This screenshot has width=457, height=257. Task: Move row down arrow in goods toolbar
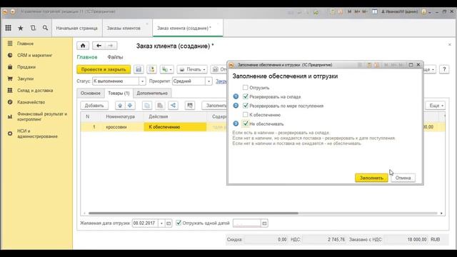pyautogui.click(x=130, y=106)
